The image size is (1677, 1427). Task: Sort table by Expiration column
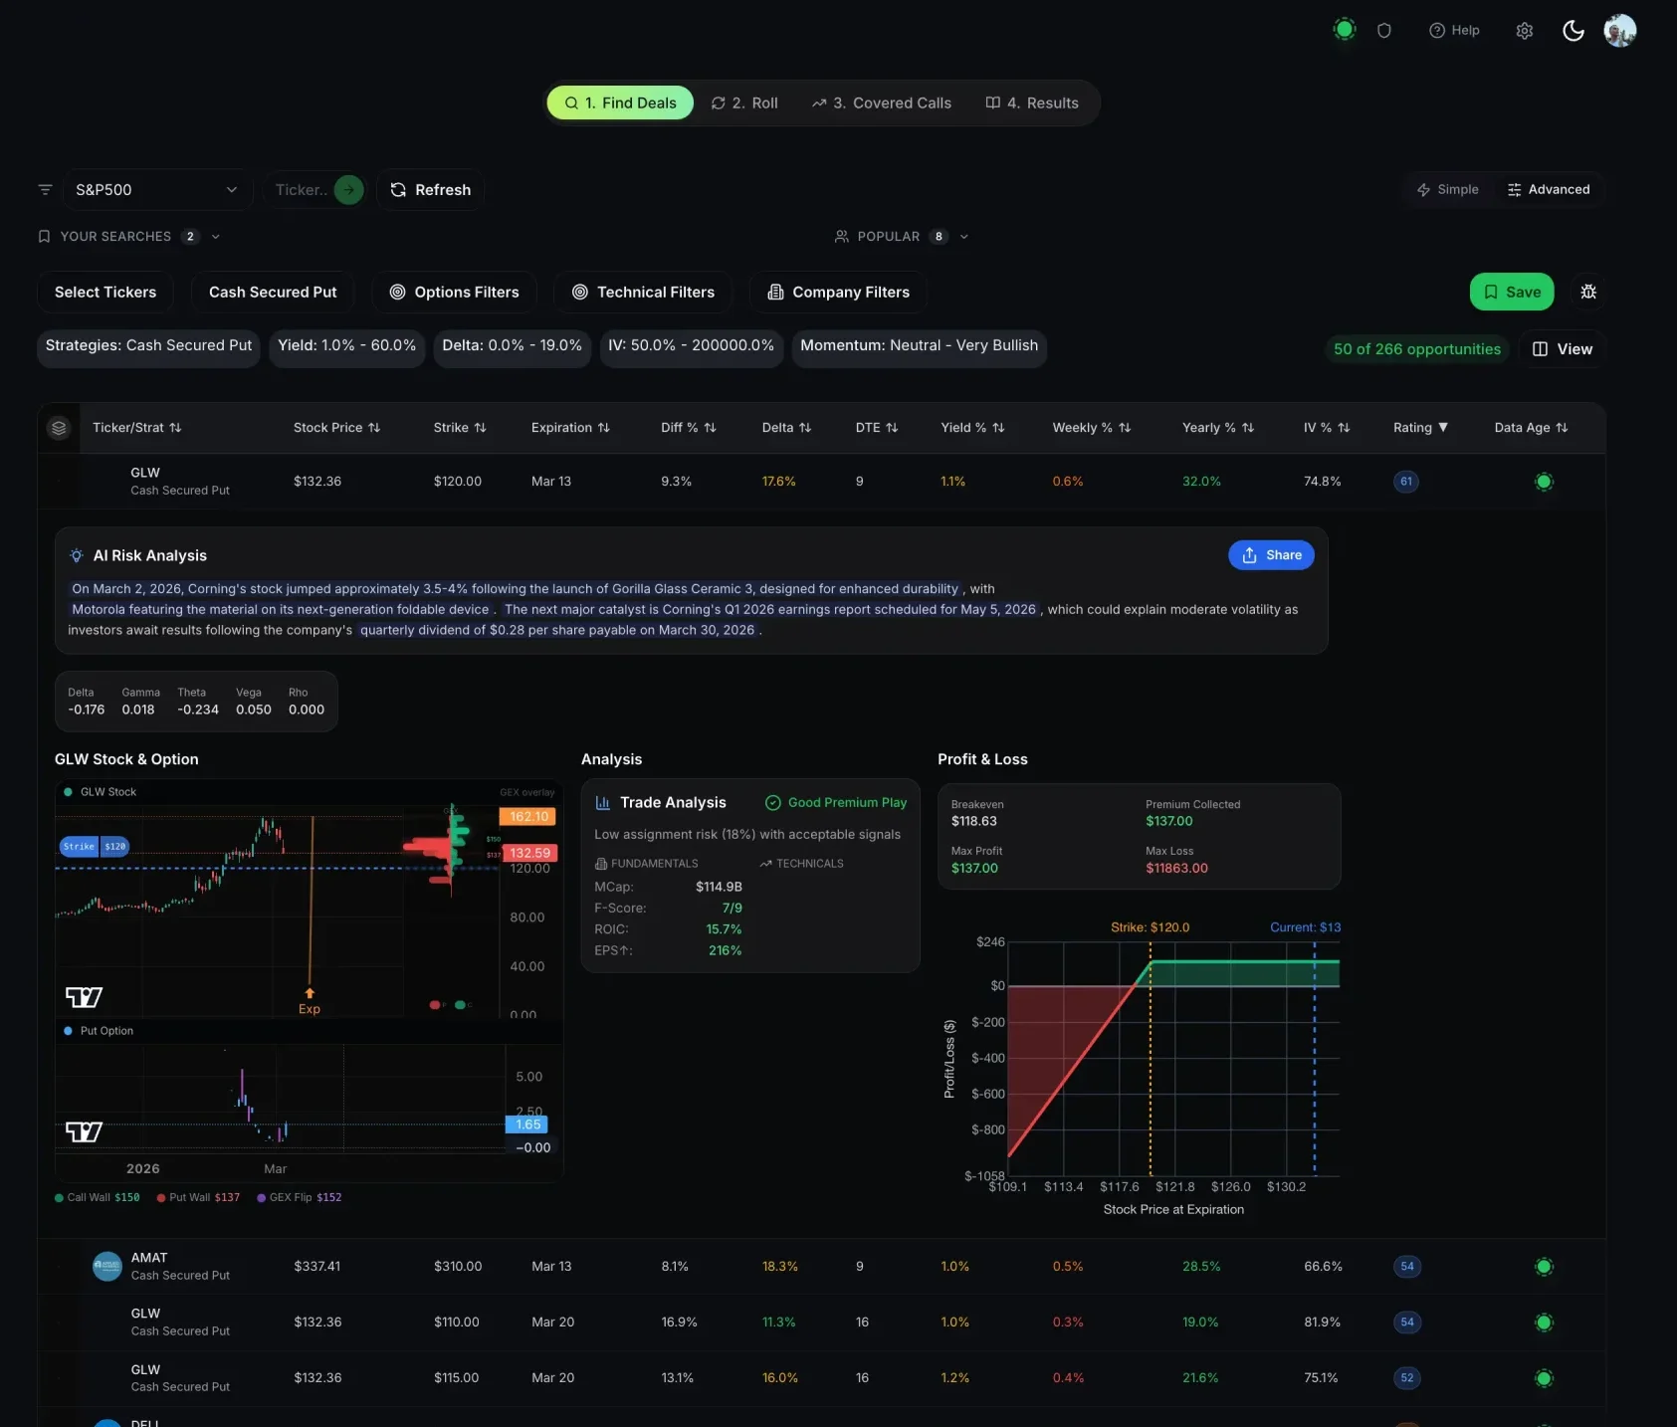point(570,428)
